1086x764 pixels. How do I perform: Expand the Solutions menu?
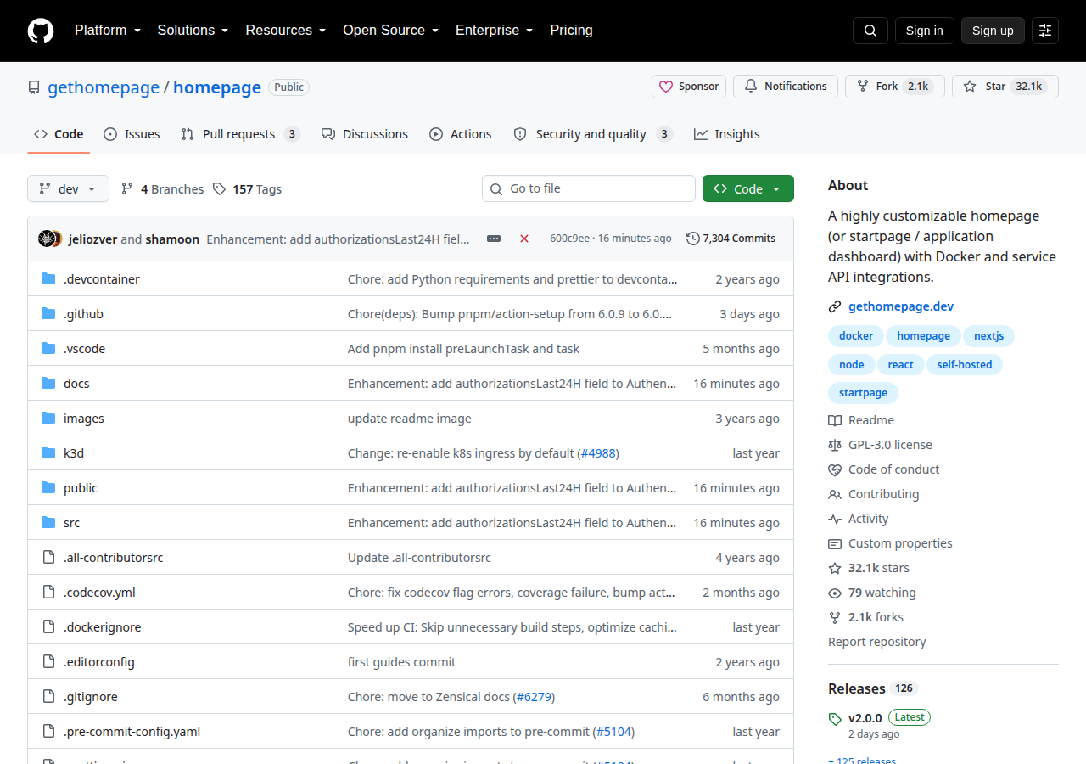[193, 31]
